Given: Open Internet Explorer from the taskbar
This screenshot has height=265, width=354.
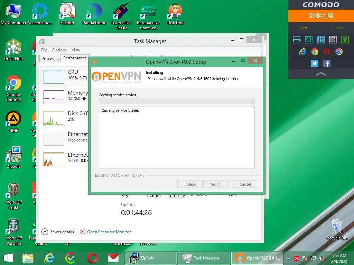Looking at the screenshot, I should (49, 258).
